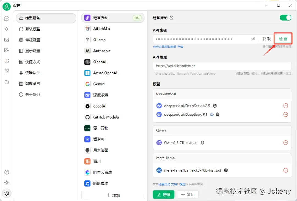The image size is (297, 201).
Task: Click the help question mark icon
Action: [x=7, y=172]
